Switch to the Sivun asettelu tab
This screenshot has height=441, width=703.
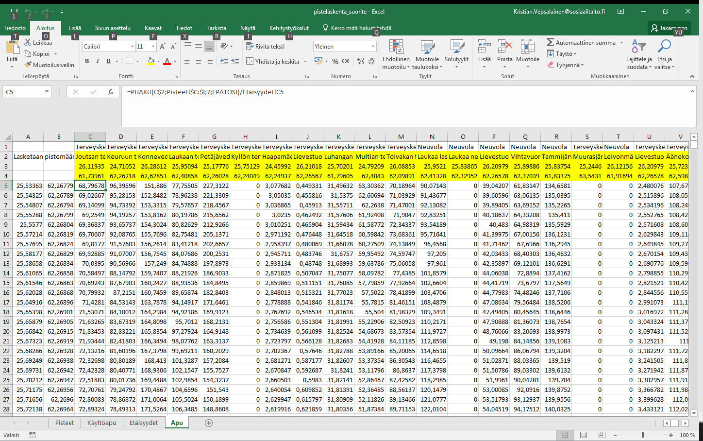click(113, 28)
